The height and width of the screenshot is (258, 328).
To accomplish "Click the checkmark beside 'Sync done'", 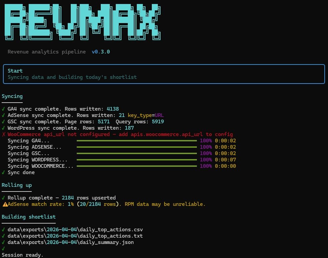I will (x=3, y=172).
